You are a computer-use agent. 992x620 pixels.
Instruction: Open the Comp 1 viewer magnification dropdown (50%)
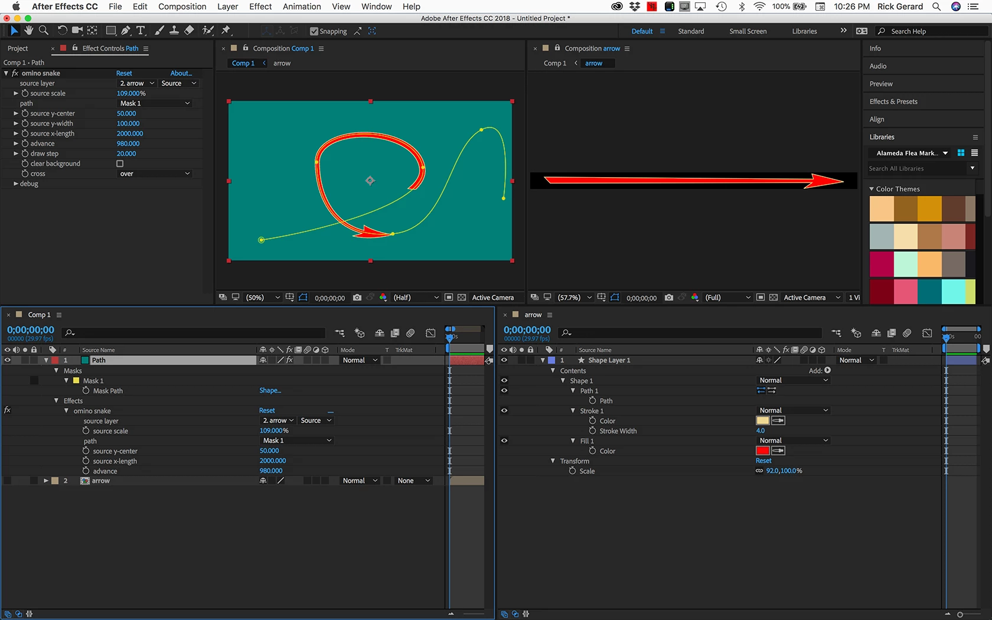[263, 298]
